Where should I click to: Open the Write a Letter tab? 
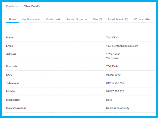142,19
